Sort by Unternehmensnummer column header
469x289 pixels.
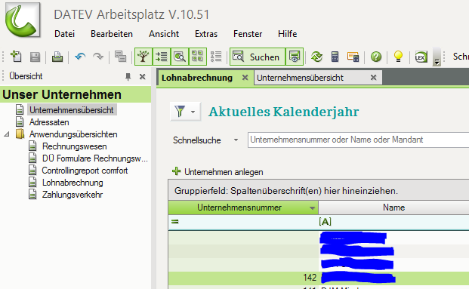tap(239, 208)
